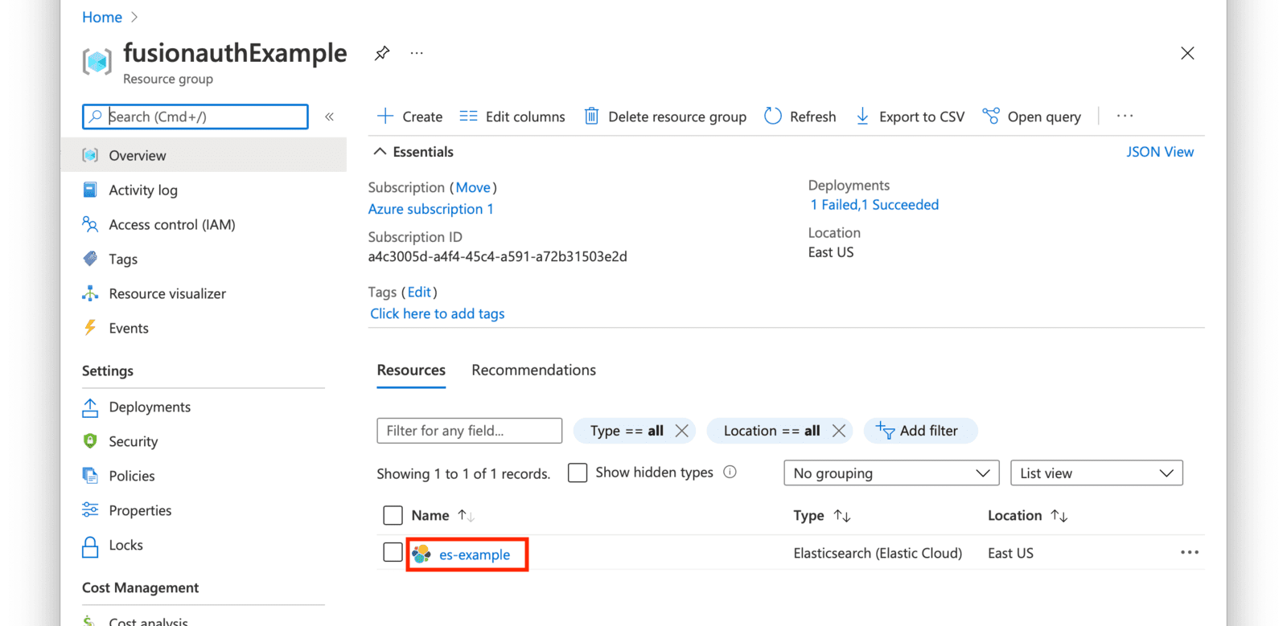The width and height of the screenshot is (1287, 626).
Task: Click the Properties sliders icon
Action: pyautogui.click(x=90, y=510)
